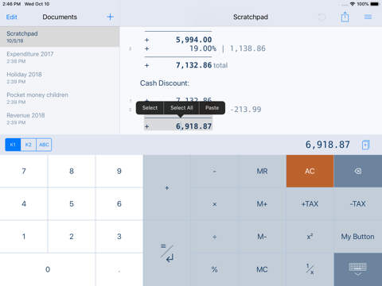Tap the multiplication key
382x286 pixels.
214,204
